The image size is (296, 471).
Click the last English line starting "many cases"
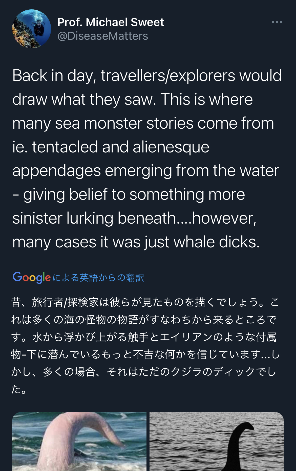coord(136,242)
